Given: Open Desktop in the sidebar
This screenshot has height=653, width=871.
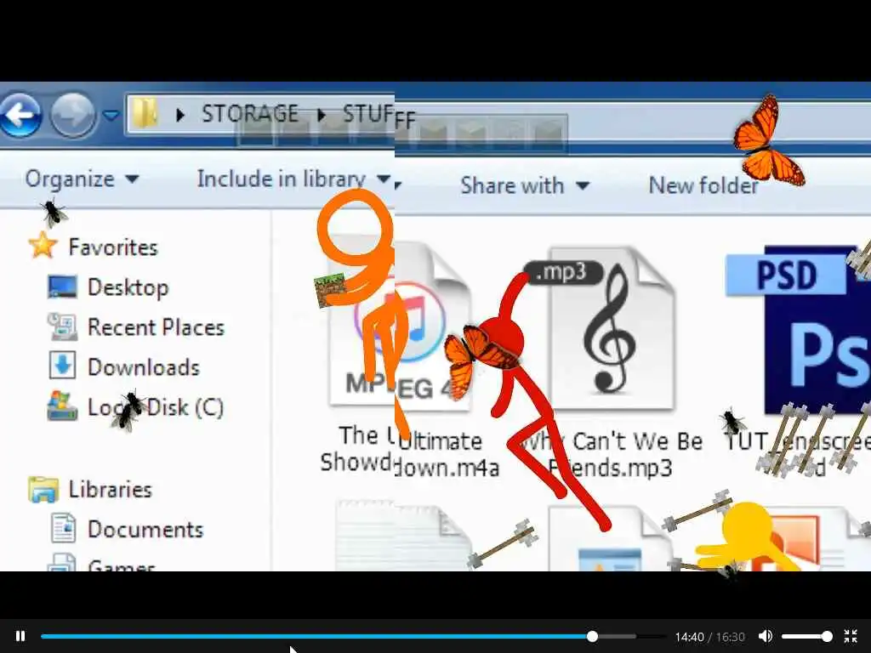Looking at the screenshot, I should click(128, 287).
